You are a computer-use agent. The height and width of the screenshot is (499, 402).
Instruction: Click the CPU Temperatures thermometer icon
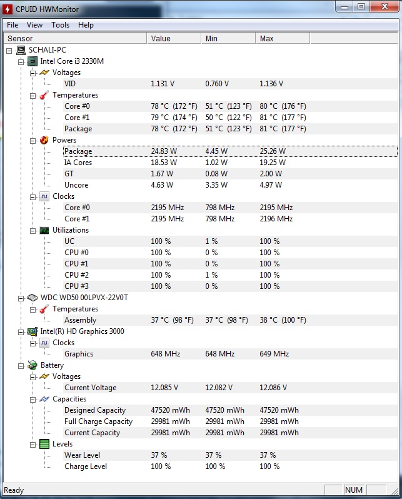pos(44,95)
